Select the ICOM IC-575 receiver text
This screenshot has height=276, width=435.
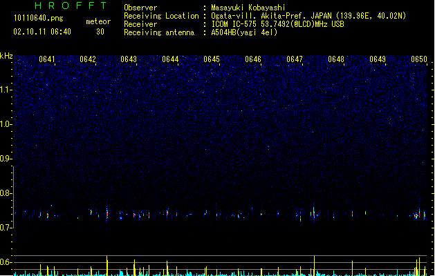pos(278,24)
